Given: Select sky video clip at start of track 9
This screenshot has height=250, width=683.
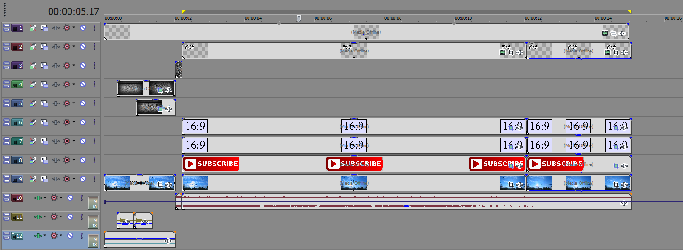Looking at the screenshot, I should [x=139, y=182].
